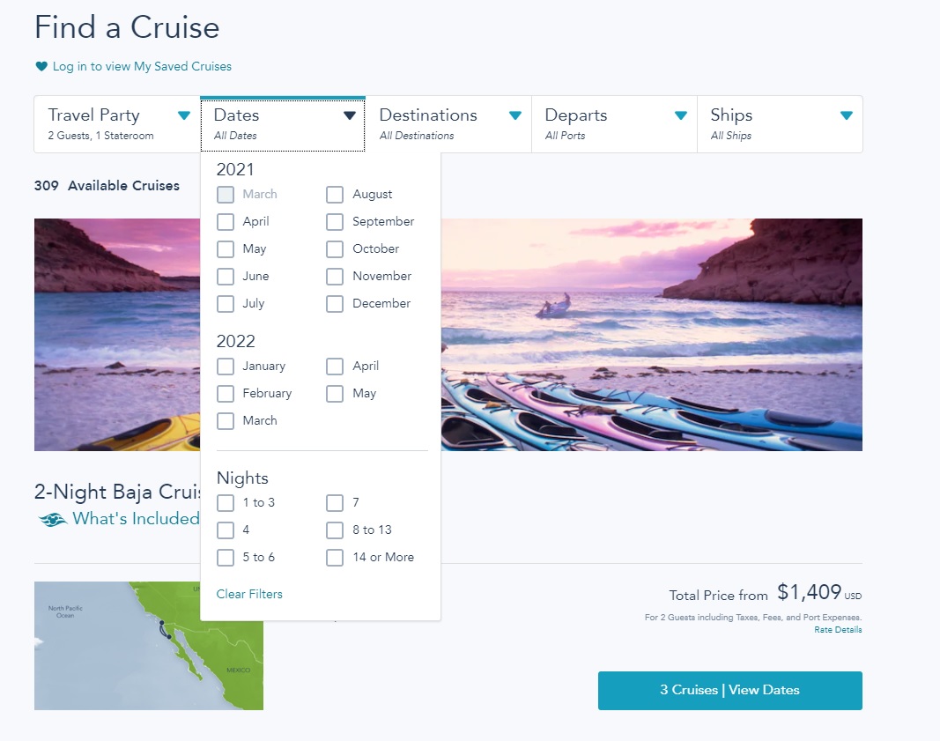
Task: Click the heart icon beside My Saved Cruises
Action: 41,67
